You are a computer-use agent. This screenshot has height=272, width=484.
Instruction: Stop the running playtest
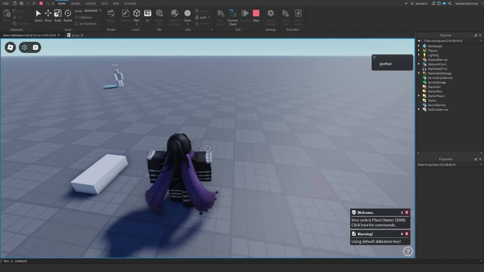pyautogui.click(x=256, y=15)
